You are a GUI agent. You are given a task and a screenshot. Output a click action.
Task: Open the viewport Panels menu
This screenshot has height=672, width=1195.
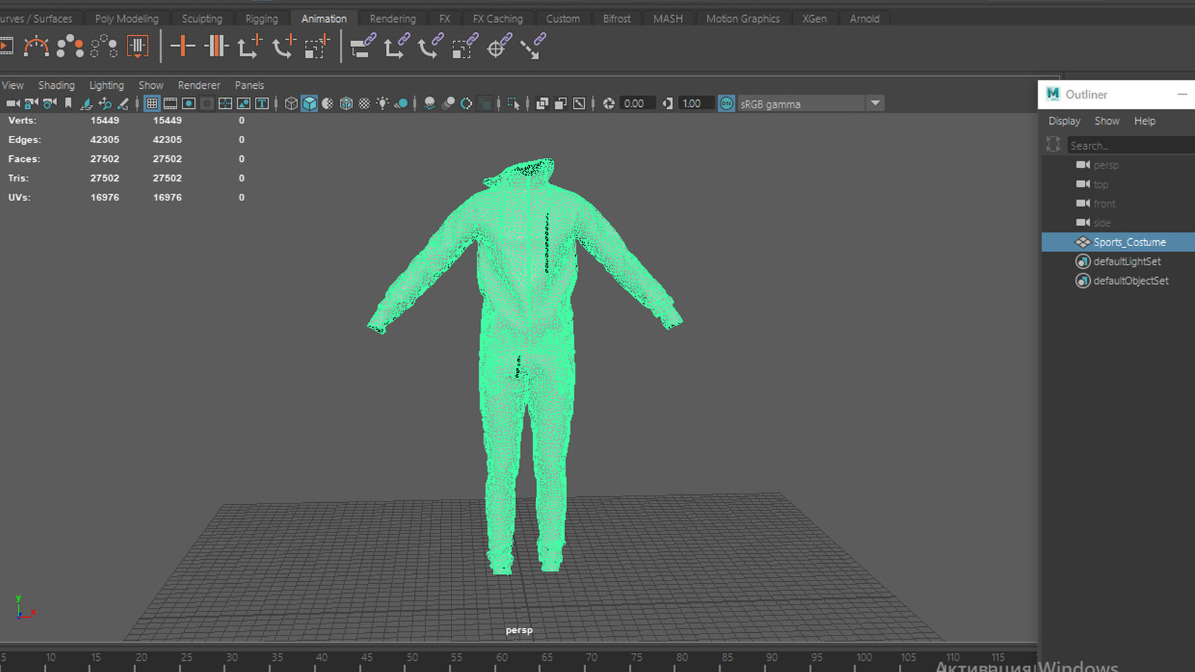[249, 85]
